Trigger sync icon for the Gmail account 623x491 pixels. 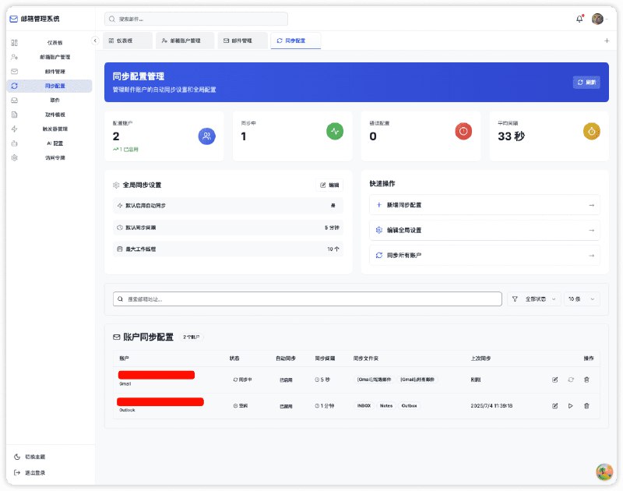click(571, 380)
